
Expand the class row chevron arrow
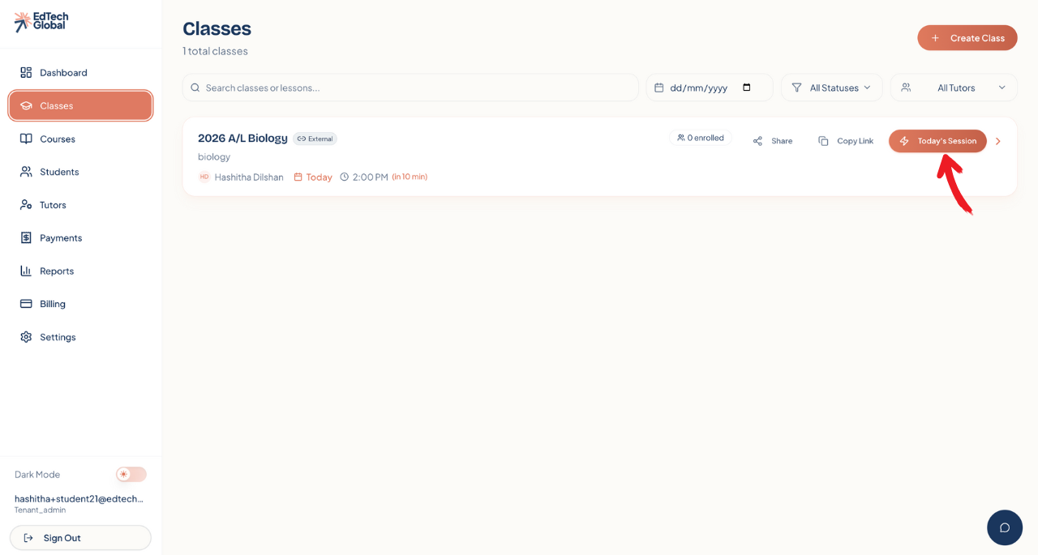pyautogui.click(x=998, y=141)
